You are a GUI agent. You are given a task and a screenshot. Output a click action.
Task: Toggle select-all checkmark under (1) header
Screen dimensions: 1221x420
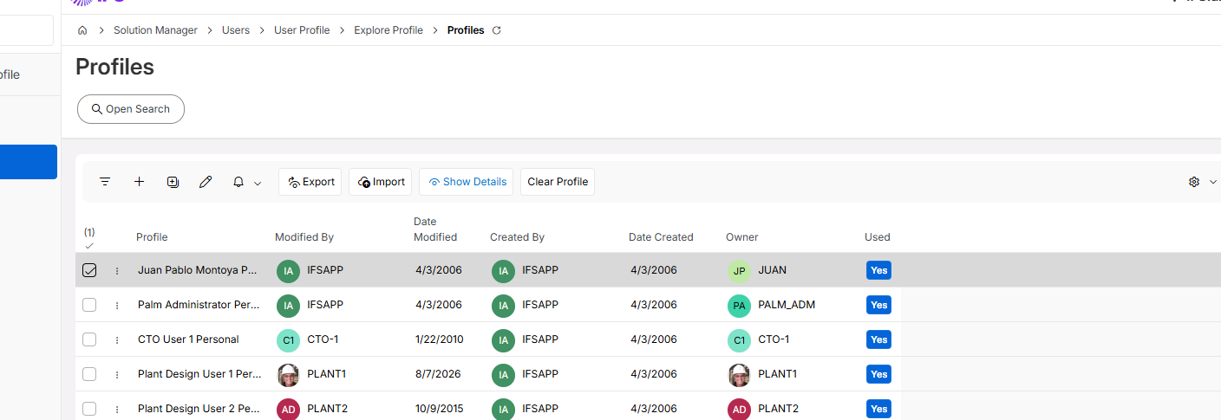point(89,246)
